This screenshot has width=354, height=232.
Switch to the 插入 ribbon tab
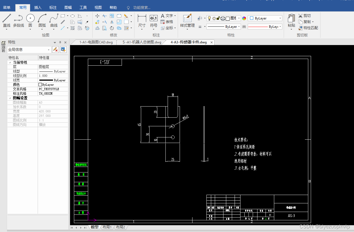[38, 8]
